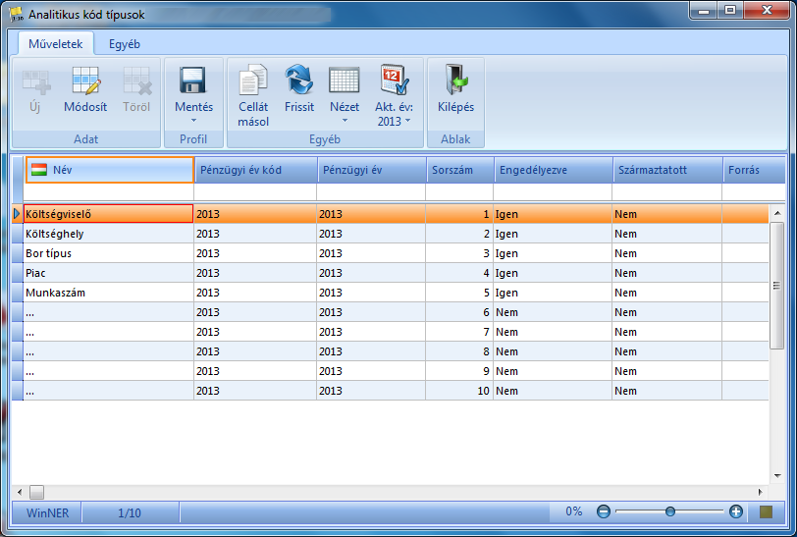The image size is (797, 537).
Task: Click the Módosít edit record icon
Action: [86, 81]
